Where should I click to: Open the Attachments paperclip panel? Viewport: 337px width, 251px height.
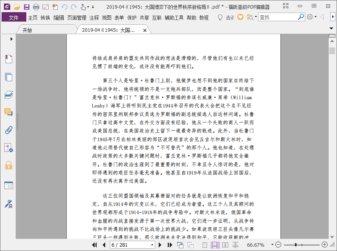(x=9, y=130)
